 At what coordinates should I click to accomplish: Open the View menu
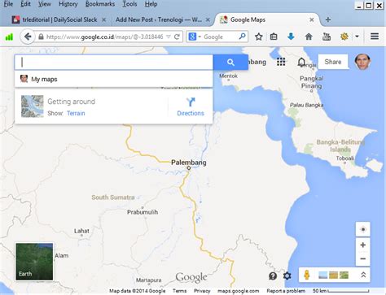pos(45,4)
